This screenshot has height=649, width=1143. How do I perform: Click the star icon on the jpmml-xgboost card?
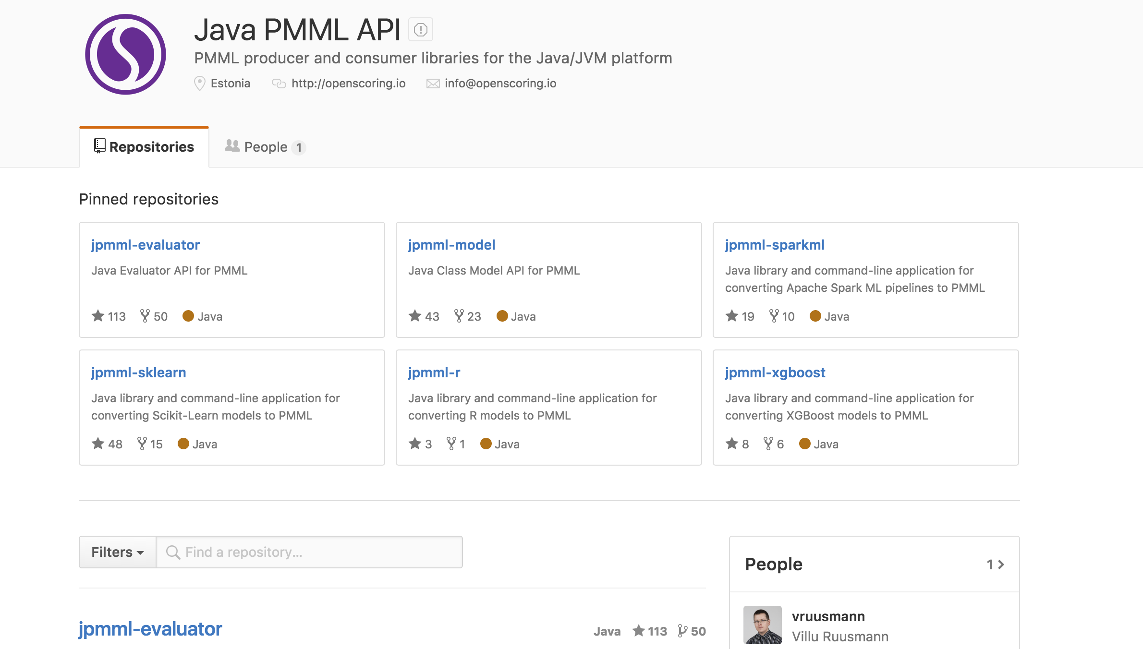coord(732,444)
